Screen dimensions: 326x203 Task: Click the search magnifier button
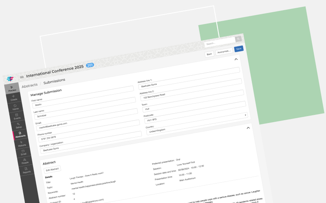pos(238,39)
